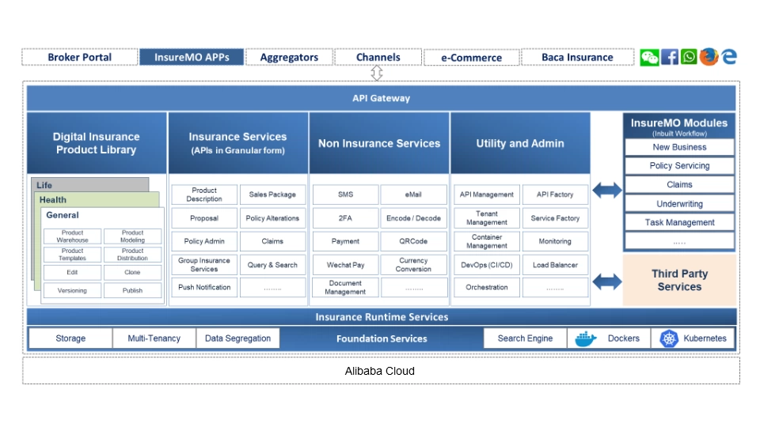Click DevOps (CI/CD) box
This screenshot has height=427, width=760.
coord(487,265)
